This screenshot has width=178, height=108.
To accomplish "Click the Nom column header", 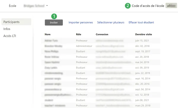I will coord(47,34).
